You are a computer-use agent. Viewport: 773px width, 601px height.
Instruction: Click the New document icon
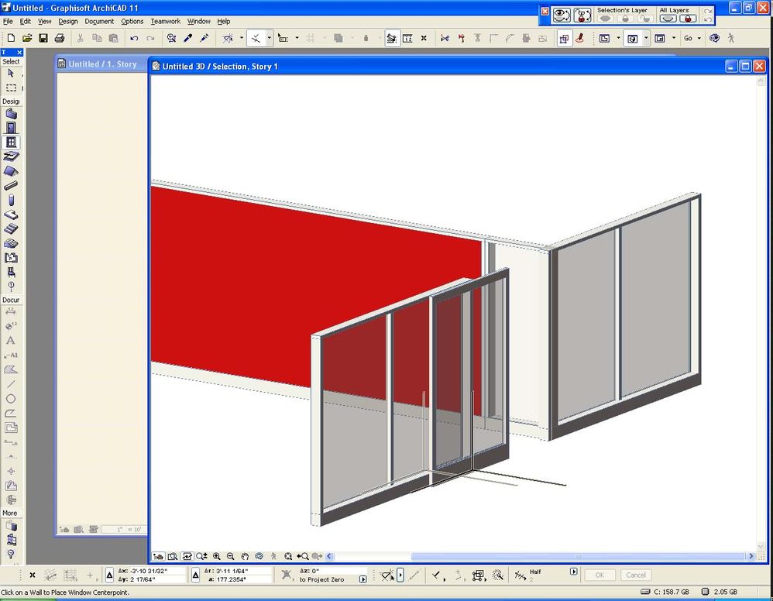11,38
